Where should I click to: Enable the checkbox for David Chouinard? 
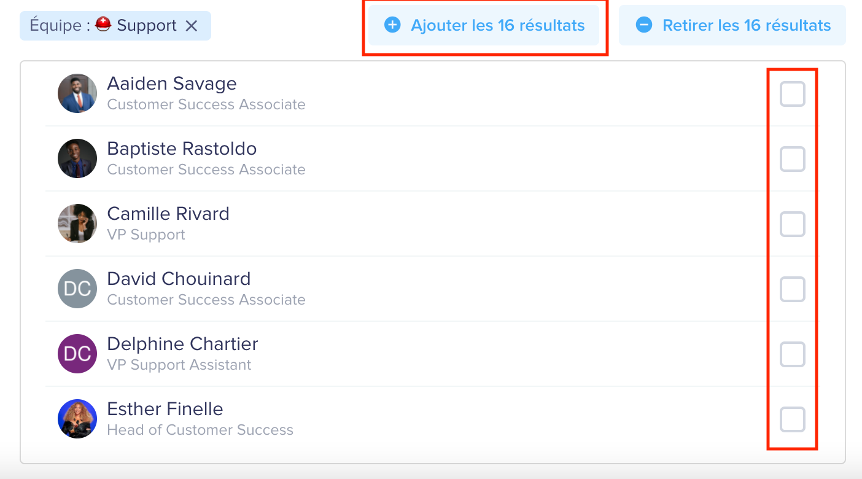(x=792, y=290)
